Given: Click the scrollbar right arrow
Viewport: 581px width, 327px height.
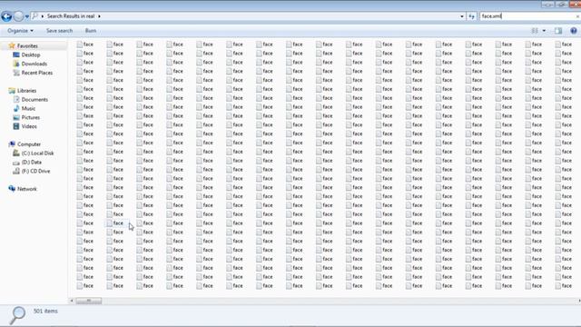Looking at the screenshot, I should coord(578,301).
